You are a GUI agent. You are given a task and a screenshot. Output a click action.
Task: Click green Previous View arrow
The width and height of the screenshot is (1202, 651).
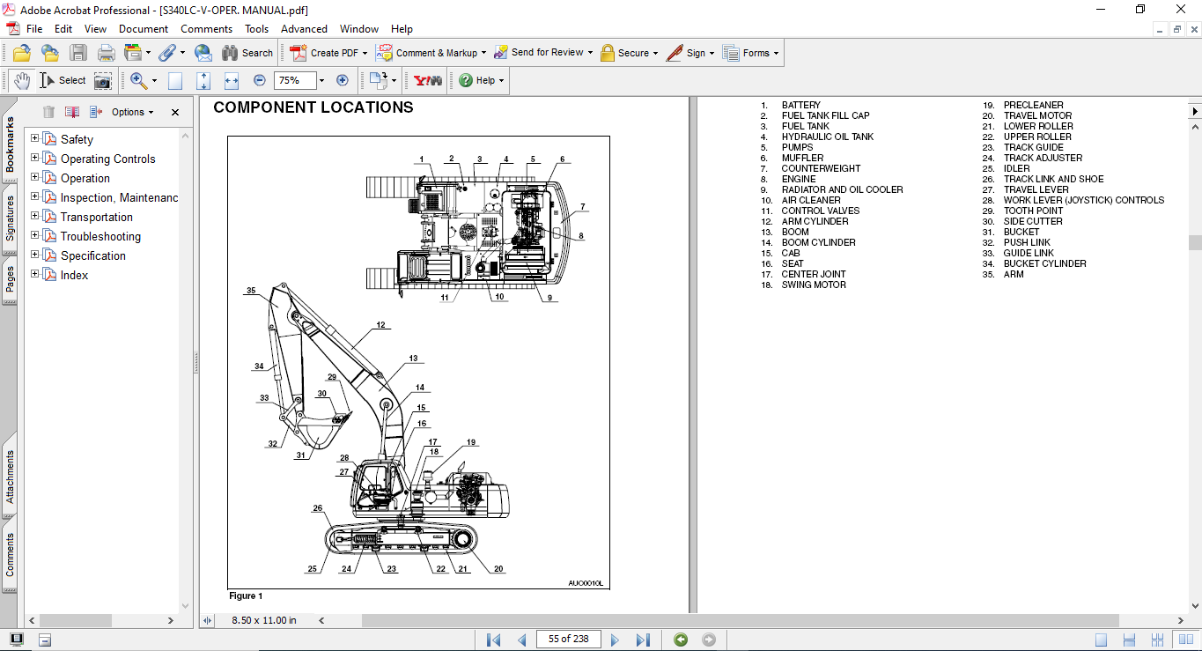tap(681, 640)
